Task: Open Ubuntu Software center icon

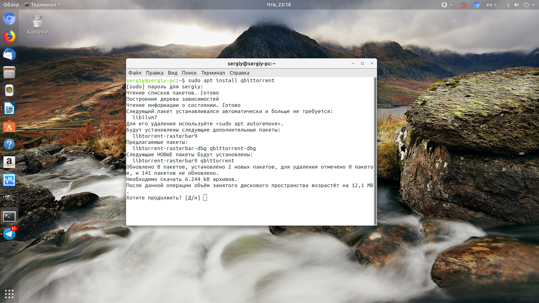Action: point(9,127)
